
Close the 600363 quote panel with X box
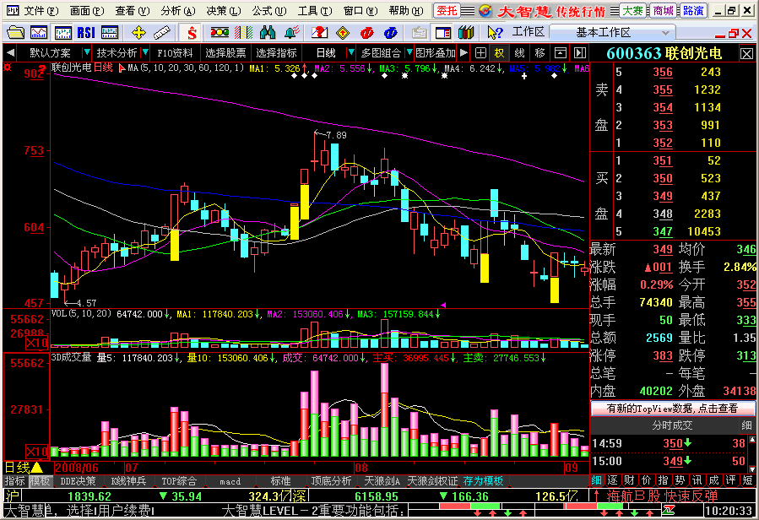click(746, 54)
